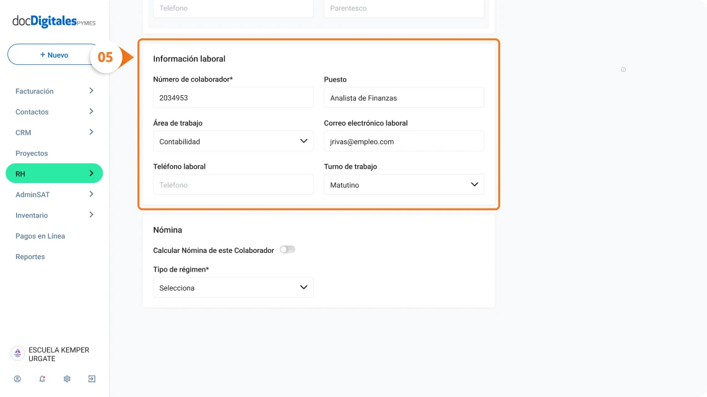Click the ESCUELA KEMPER URGATE avatar

(x=17, y=353)
